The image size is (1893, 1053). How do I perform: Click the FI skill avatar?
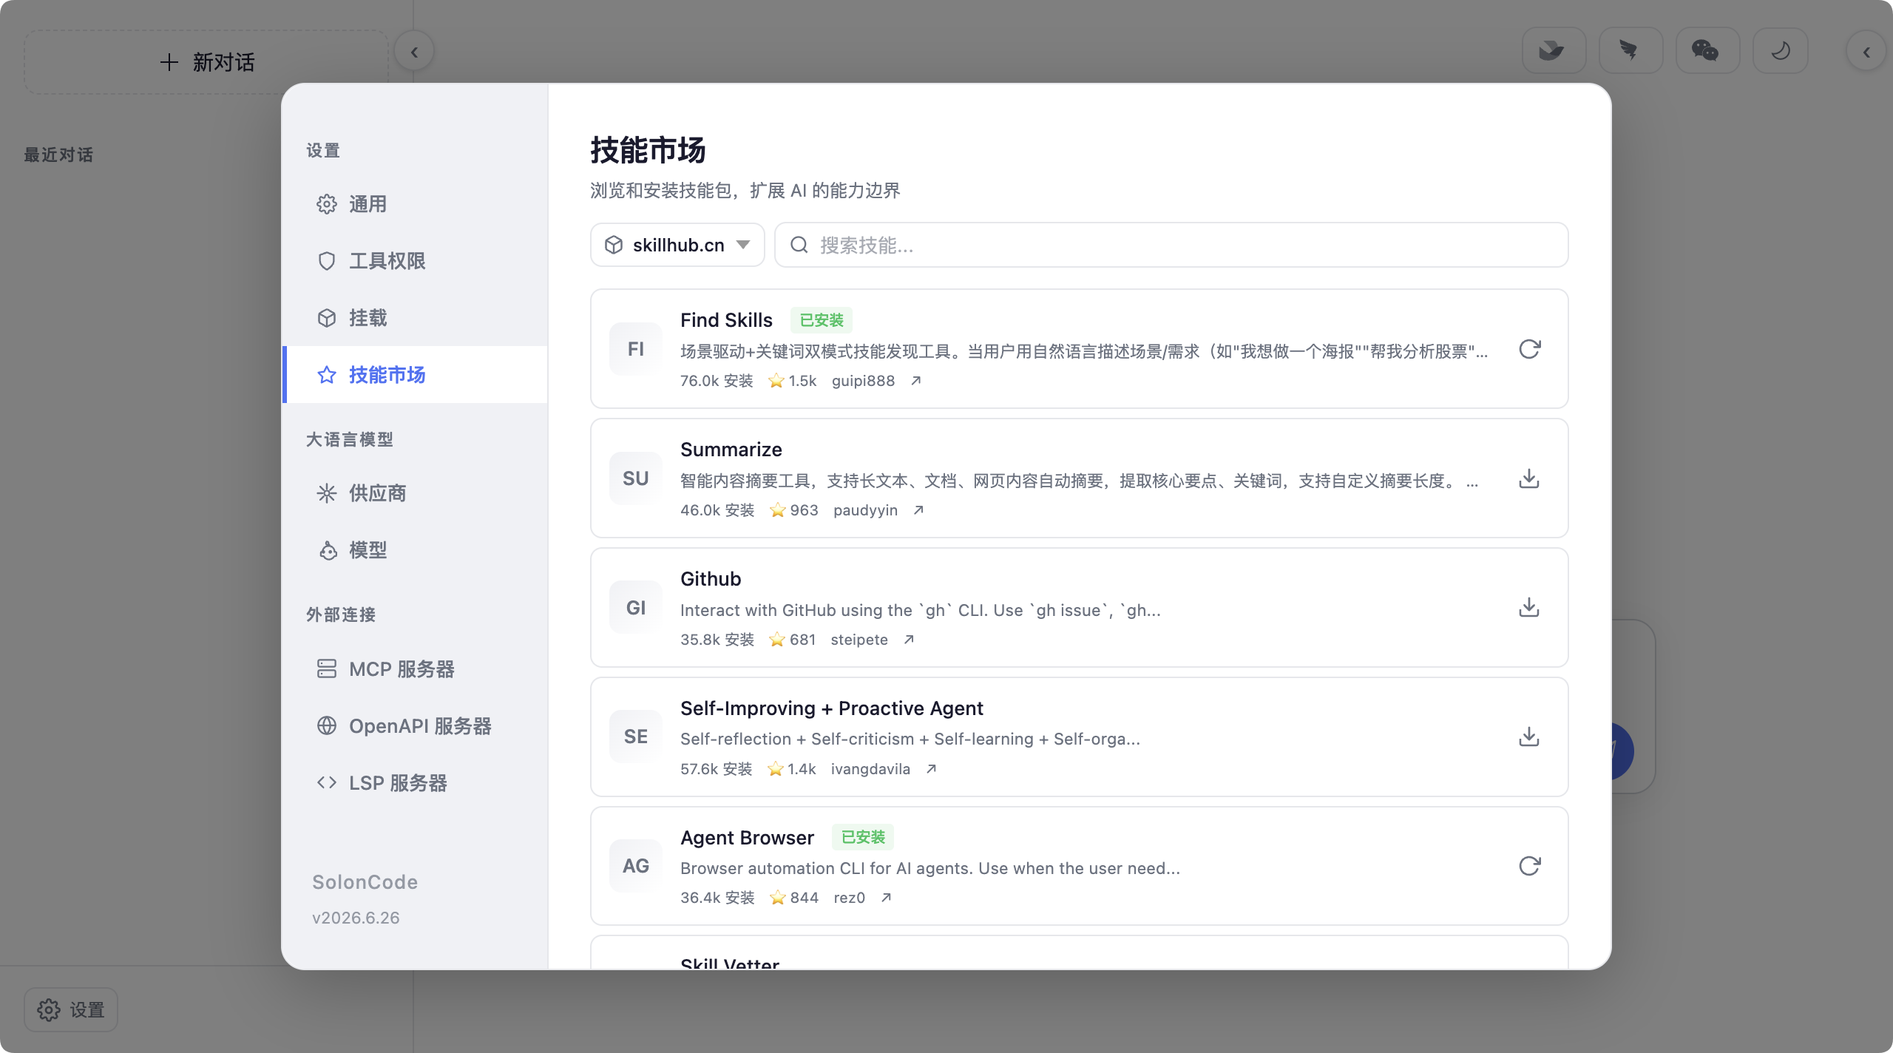click(636, 349)
